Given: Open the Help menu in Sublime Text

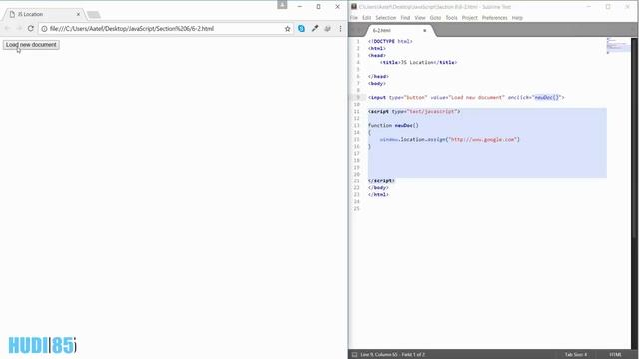Looking at the screenshot, I should [x=517, y=18].
